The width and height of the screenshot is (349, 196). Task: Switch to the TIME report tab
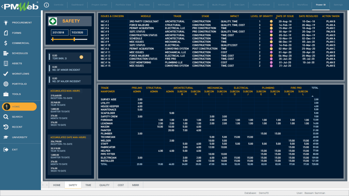(88, 185)
